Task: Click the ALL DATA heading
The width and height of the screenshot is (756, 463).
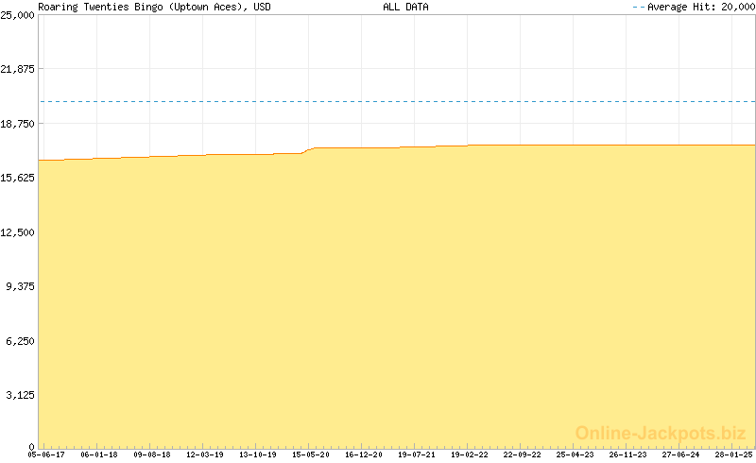Action: (405, 7)
